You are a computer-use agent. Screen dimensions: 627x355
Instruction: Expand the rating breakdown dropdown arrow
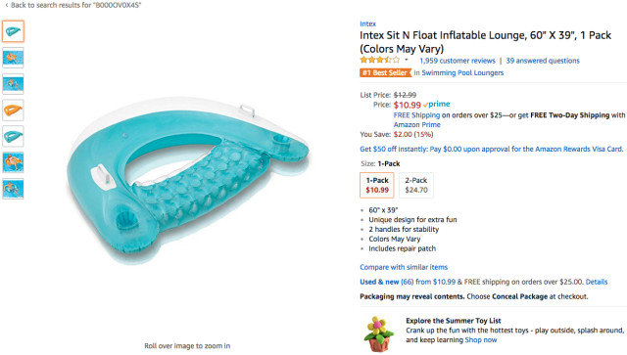(x=407, y=61)
